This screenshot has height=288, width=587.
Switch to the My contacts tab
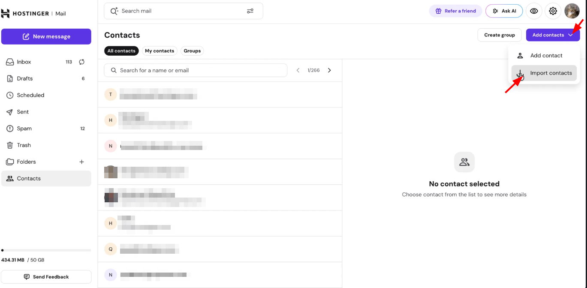click(160, 51)
